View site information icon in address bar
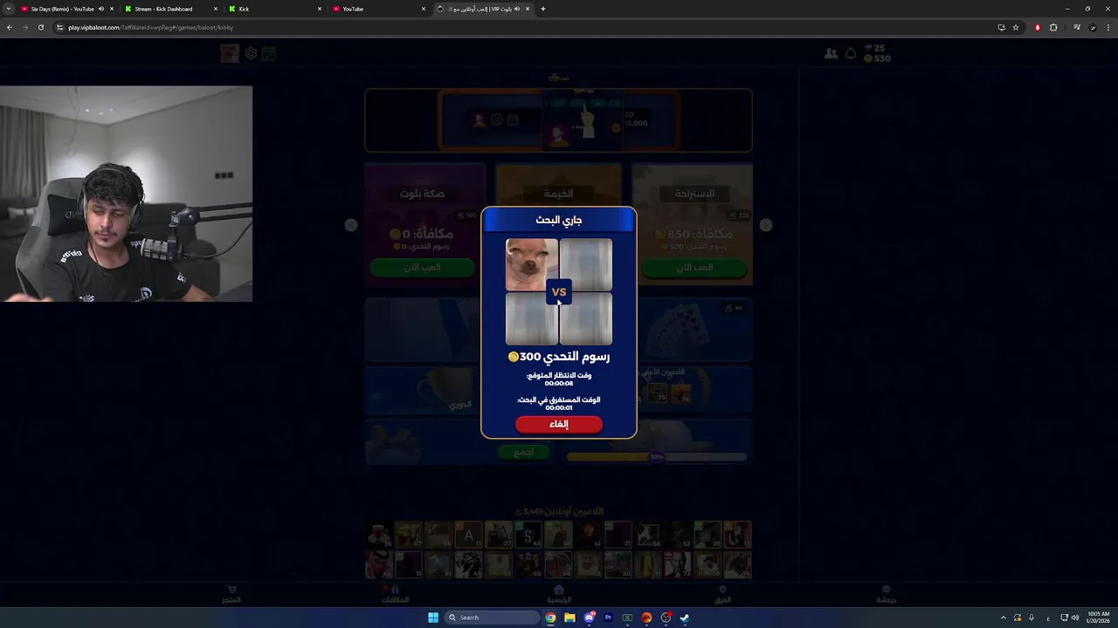The image size is (1118, 628). 60,27
